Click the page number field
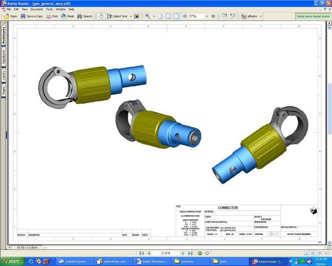 tap(166, 253)
